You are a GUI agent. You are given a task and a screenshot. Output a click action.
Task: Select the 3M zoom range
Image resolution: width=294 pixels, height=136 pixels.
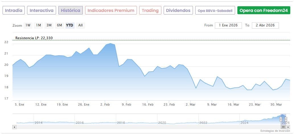pyautogui.click(x=49, y=25)
